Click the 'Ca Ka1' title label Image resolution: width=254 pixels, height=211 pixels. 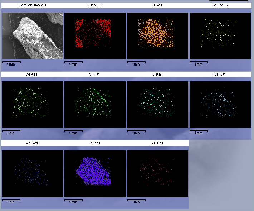click(x=220, y=74)
